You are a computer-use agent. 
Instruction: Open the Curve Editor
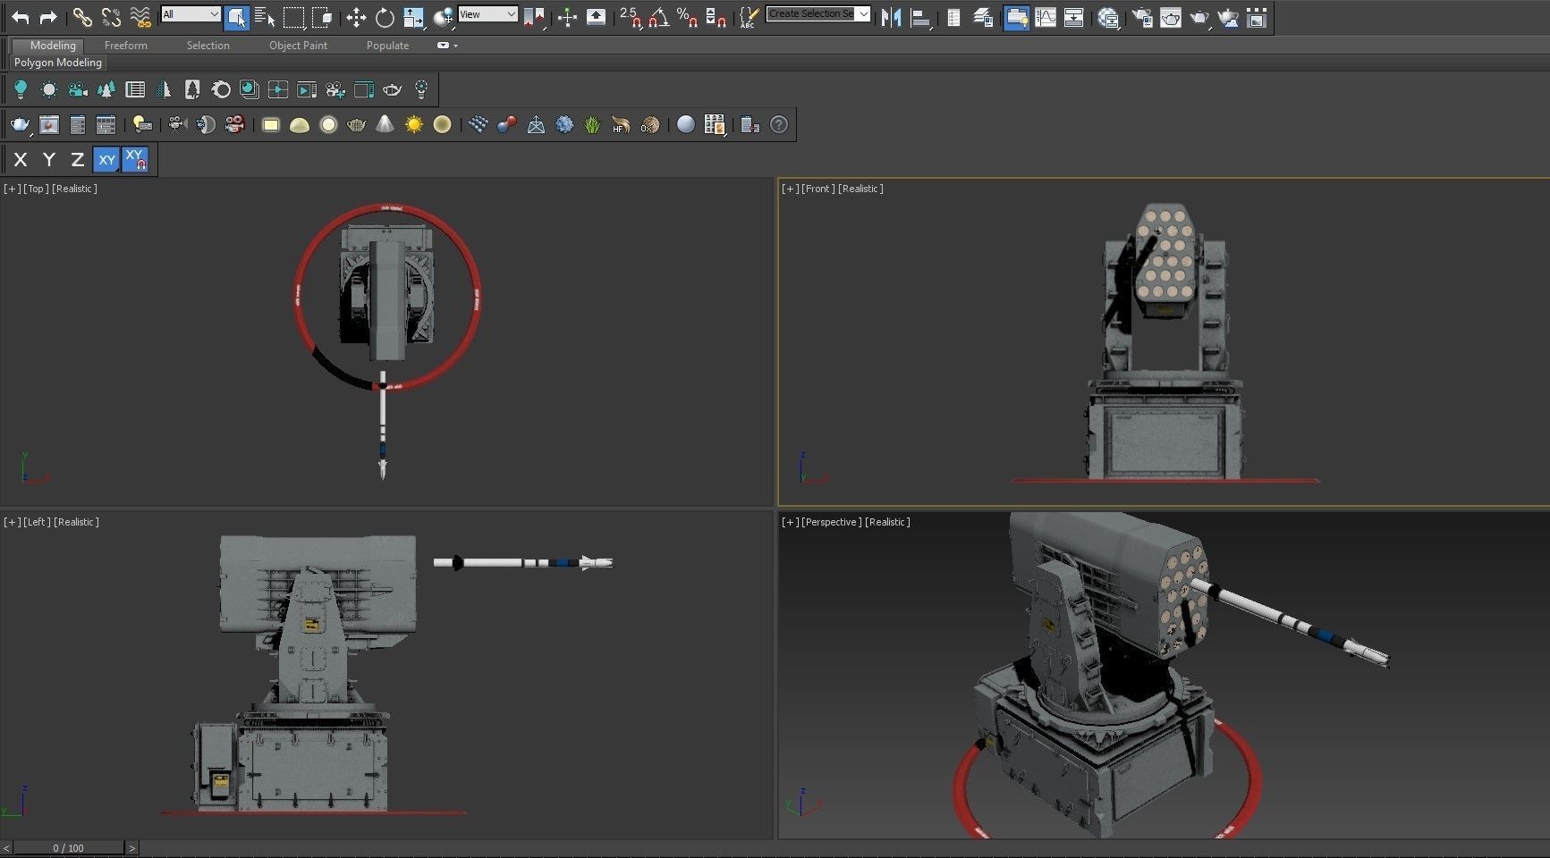coord(1045,17)
